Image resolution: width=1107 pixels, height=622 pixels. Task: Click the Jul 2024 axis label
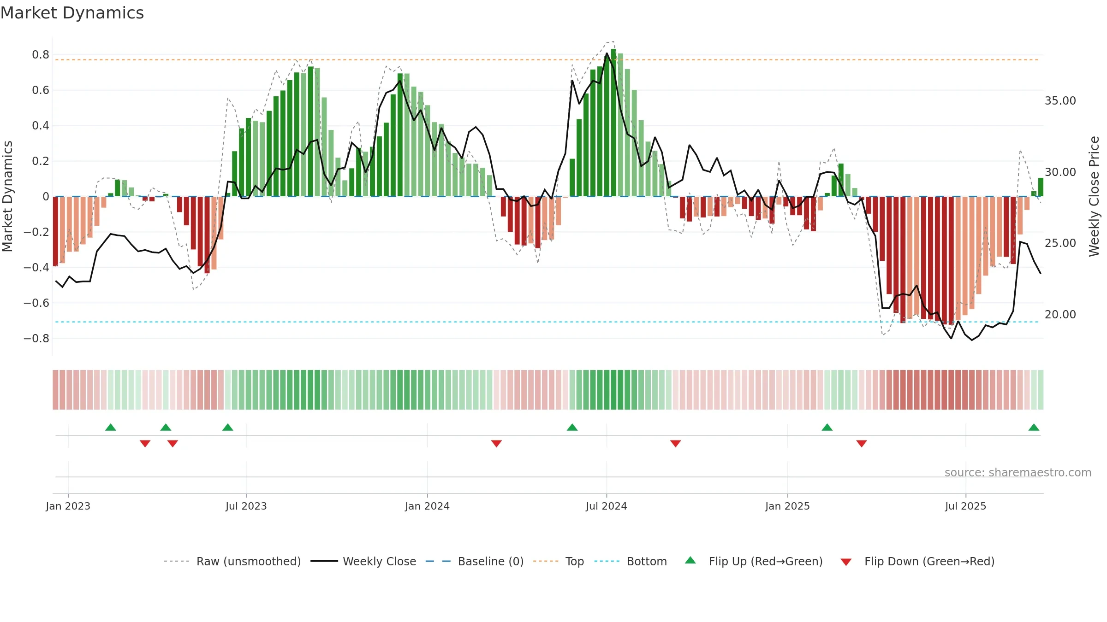pyautogui.click(x=607, y=506)
